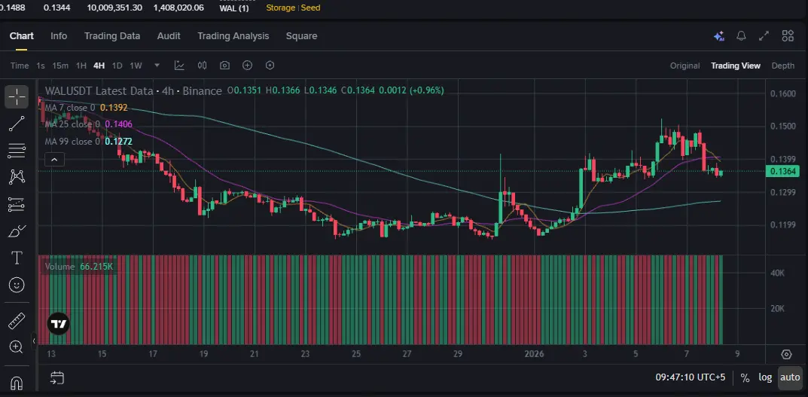This screenshot has width=808, height=397.
Task: Click the 0.1500 price axis label
Action: 781,127
